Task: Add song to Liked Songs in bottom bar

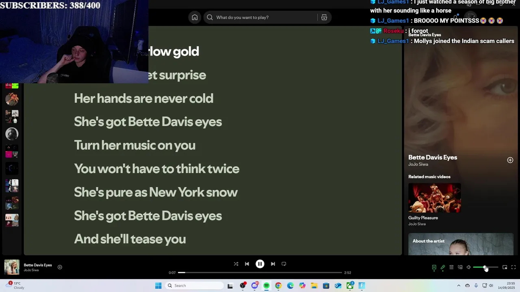Action: coord(60,267)
